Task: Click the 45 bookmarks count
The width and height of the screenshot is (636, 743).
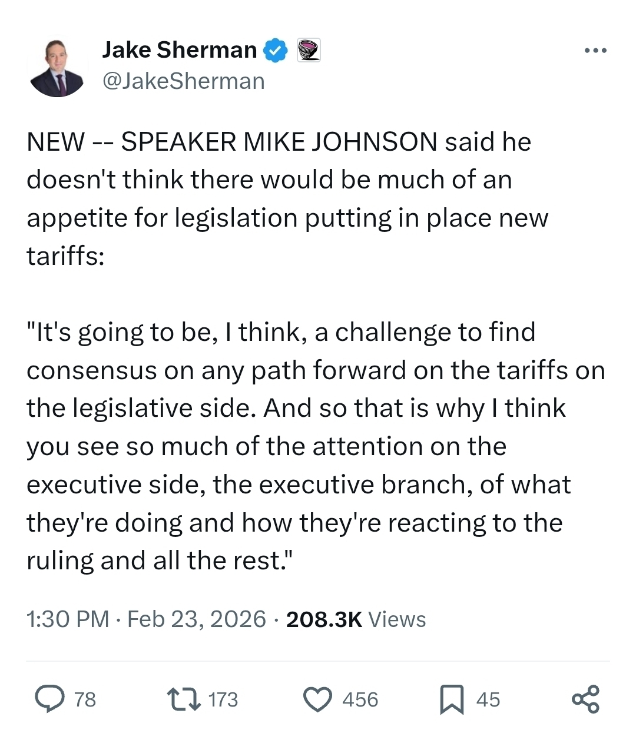Action: tap(488, 699)
